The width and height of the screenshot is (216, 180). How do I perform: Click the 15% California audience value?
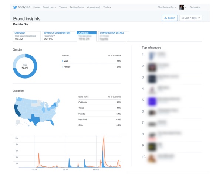[x=119, y=102]
